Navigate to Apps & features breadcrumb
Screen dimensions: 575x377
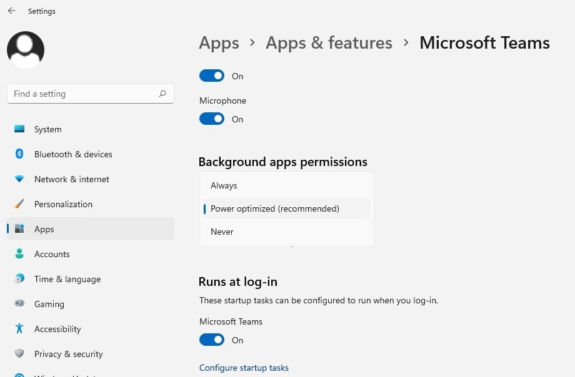(329, 42)
